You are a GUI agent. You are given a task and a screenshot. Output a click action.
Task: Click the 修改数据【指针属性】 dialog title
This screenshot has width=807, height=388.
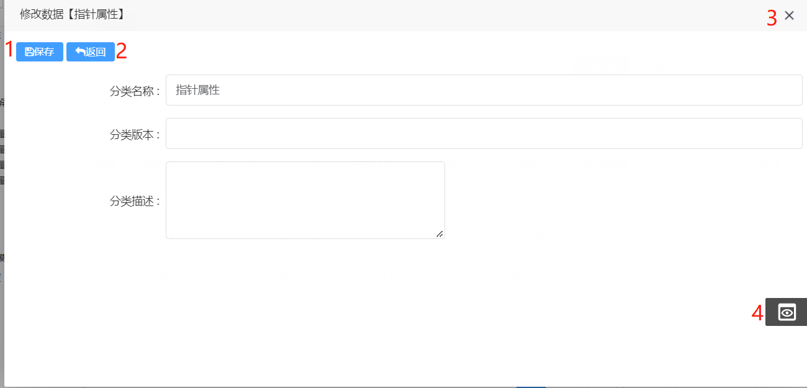(73, 14)
